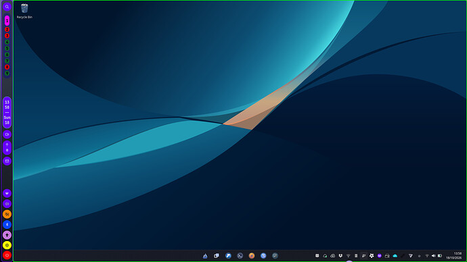Click the printer-like tray icon beside cyan cloud
This screenshot has height=262, width=467.
click(387, 255)
